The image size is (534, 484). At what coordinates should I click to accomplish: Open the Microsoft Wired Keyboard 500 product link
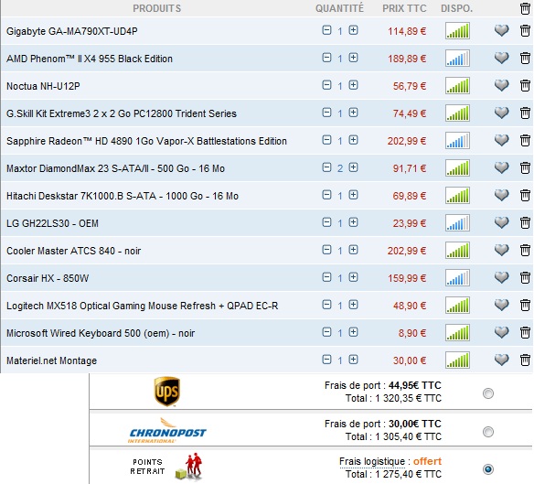click(x=101, y=333)
